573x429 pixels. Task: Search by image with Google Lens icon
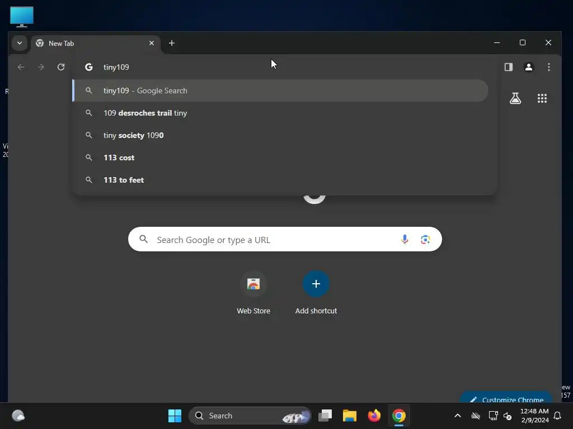[425, 240]
